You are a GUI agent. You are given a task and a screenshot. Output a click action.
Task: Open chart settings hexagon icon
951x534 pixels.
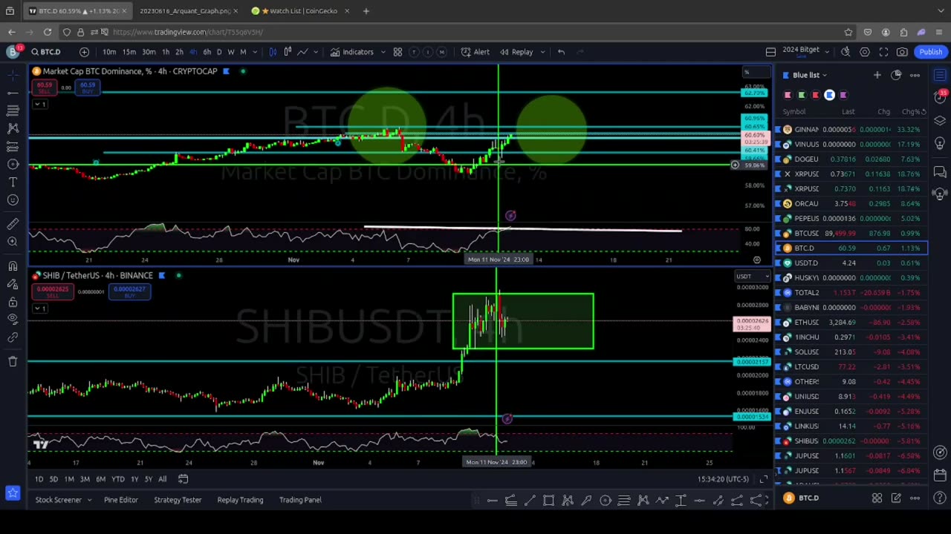865,52
